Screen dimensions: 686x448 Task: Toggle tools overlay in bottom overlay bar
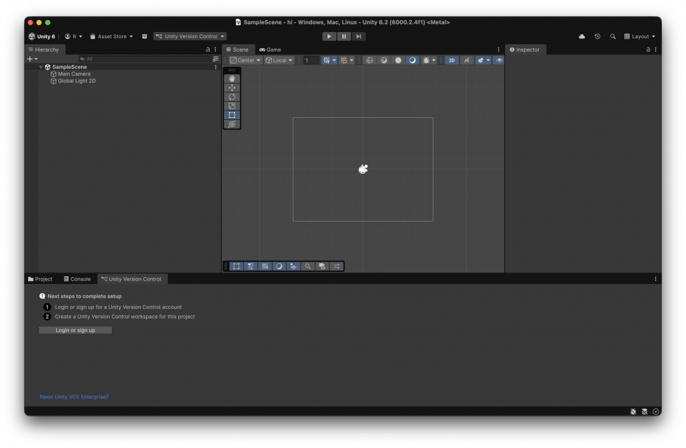(236, 266)
